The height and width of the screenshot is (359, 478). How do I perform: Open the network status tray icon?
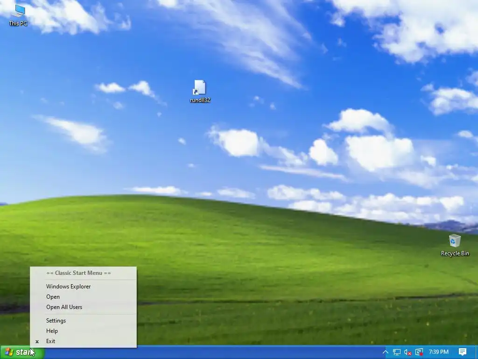[396, 352]
